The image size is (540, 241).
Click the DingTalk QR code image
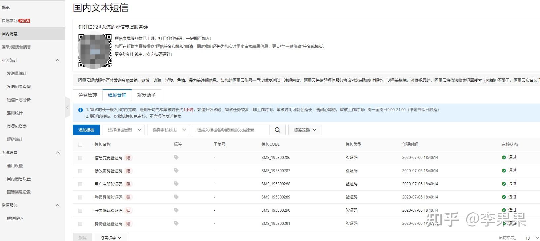tap(95, 51)
